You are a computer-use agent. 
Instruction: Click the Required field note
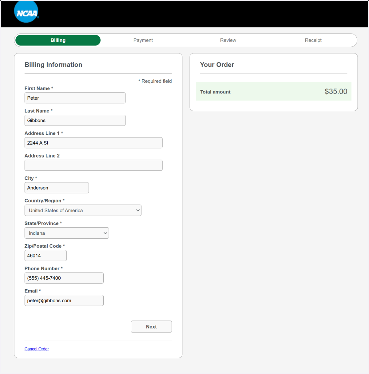tap(155, 81)
